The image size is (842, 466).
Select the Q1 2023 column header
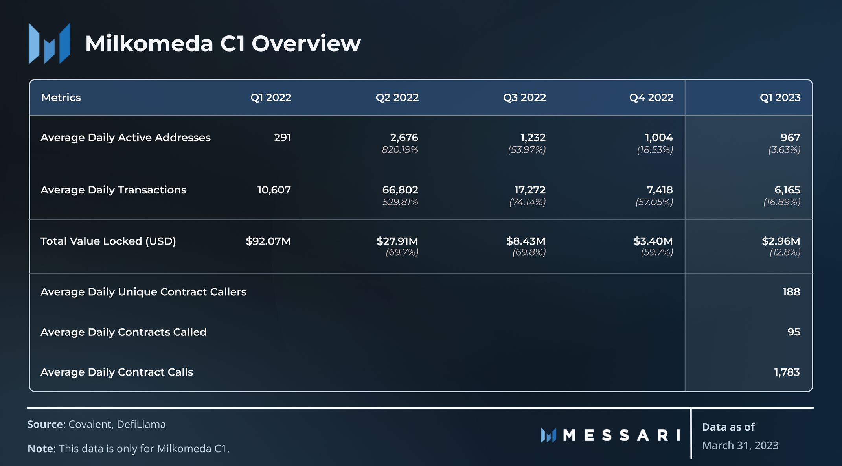[x=780, y=98]
